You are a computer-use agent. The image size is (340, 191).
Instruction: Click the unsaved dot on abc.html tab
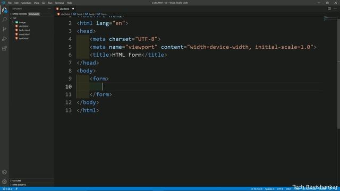point(73,8)
